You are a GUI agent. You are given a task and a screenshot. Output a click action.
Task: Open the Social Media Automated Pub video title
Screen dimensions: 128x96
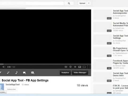click(121, 24)
